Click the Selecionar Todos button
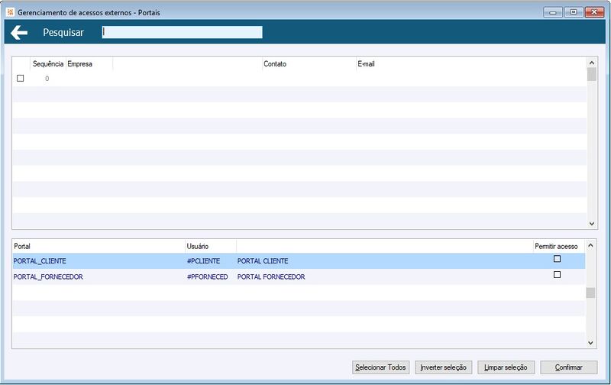Image resolution: width=611 pixels, height=385 pixels. [x=380, y=367]
